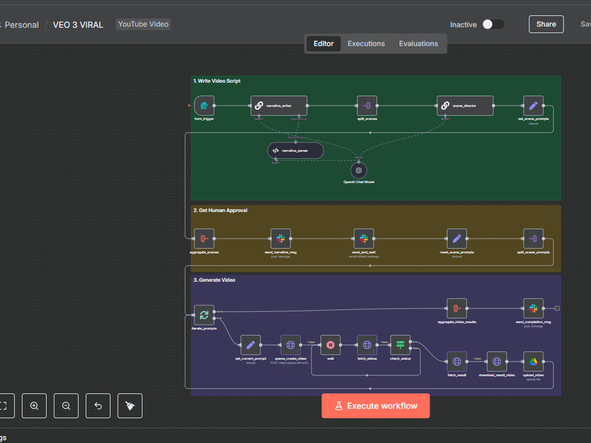Click the YouTube Video tag
The image size is (591, 443).
point(143,24)
